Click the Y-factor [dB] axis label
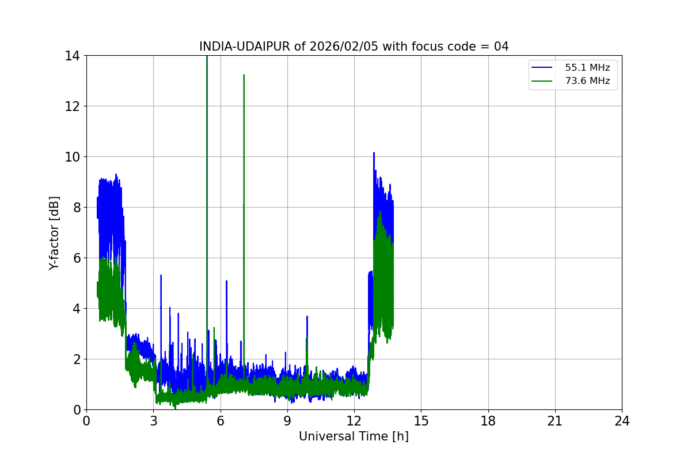691x460 pixels. [54, 232]
